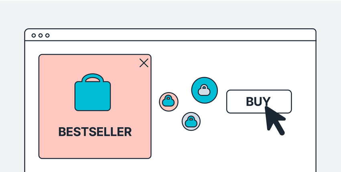Click the handle of the large bag

pos(93,77)
